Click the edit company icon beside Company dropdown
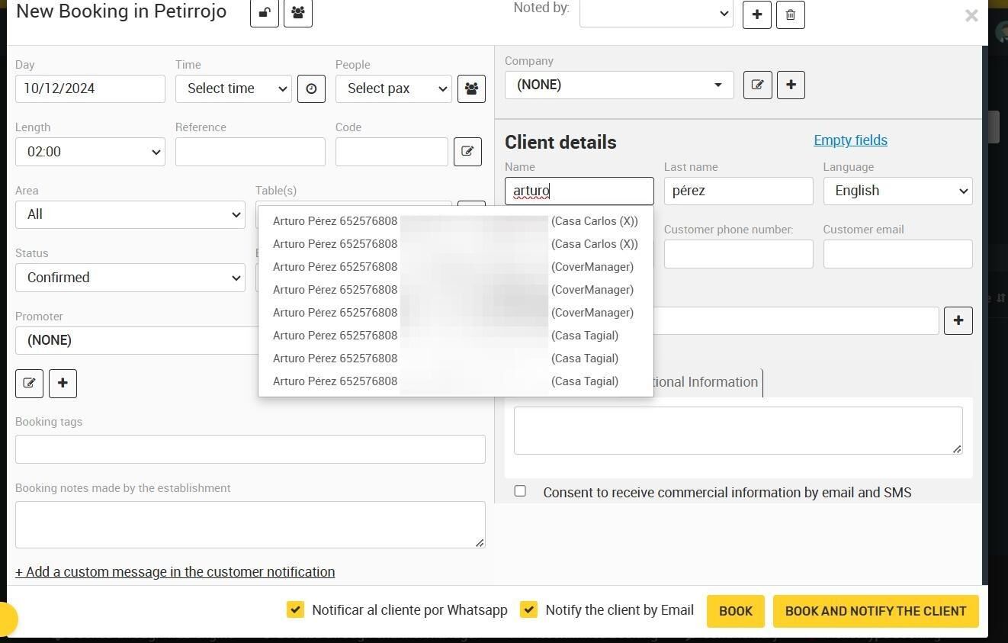The image size is (1008, 643). [757, 85]
